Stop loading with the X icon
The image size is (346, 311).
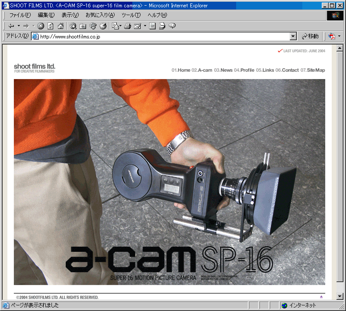coord(41,26)
